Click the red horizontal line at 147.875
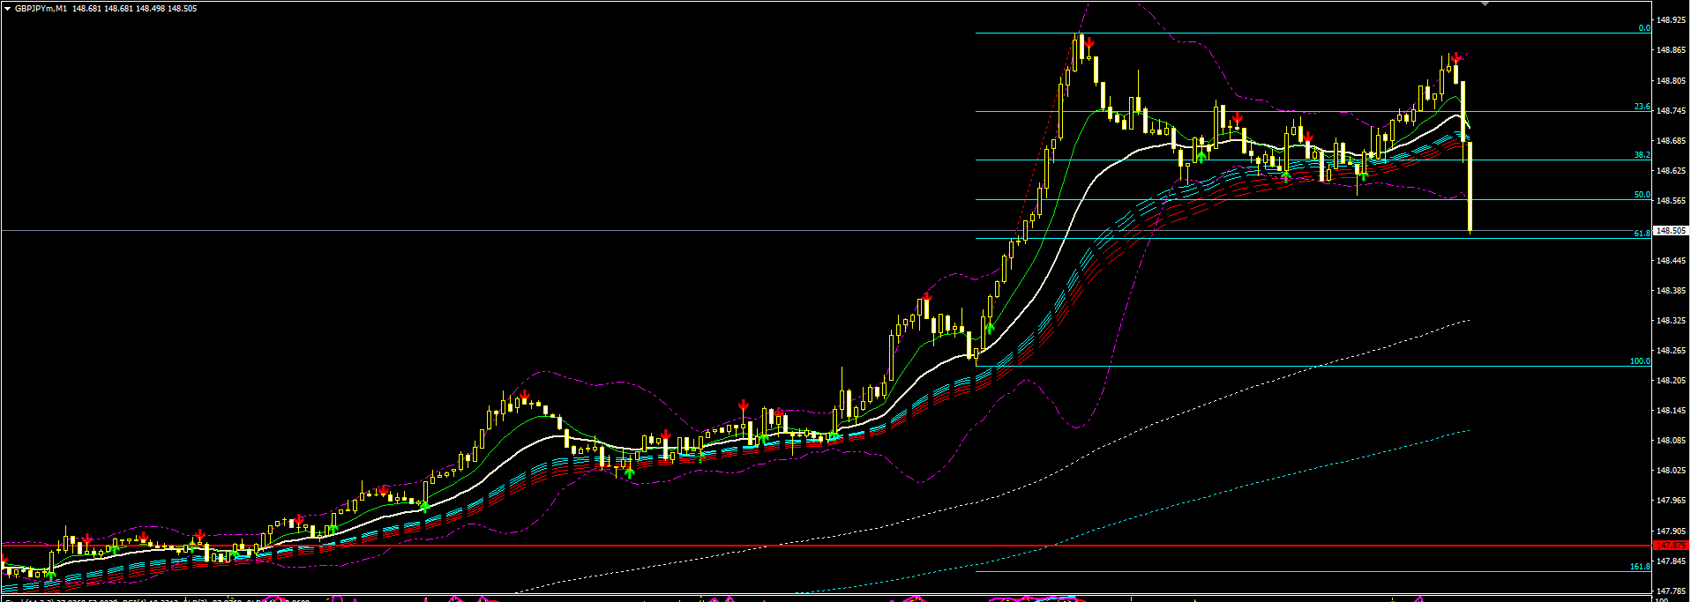The height and width of the screenshot is (602, 1691). (x=827, y=546)
